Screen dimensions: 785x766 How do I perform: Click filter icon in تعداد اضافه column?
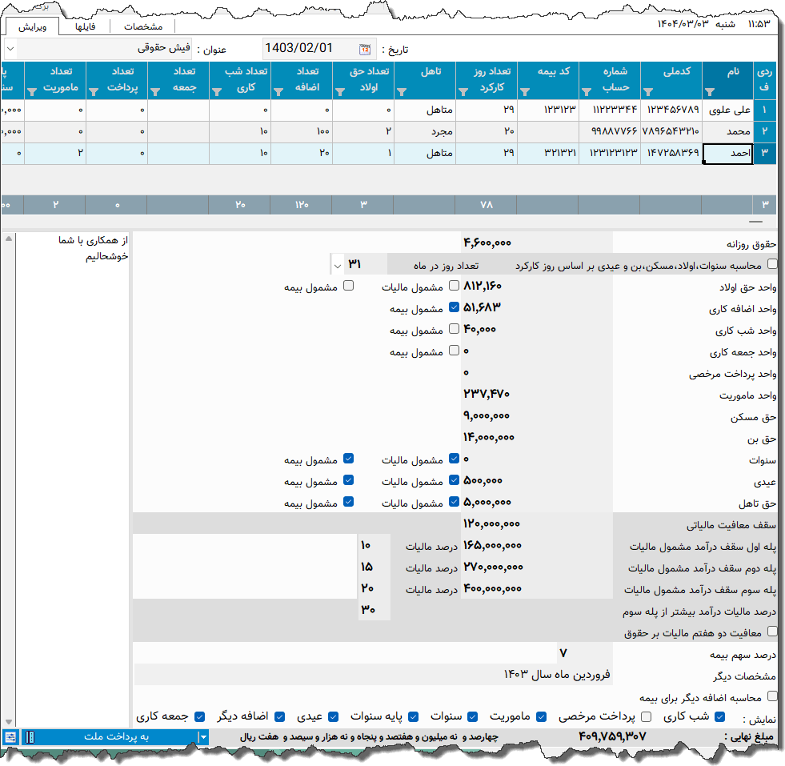click(x=278, y=91)
